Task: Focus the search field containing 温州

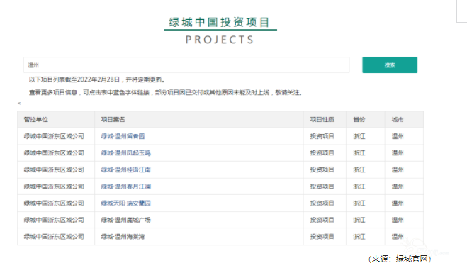Action: [186, 65]
